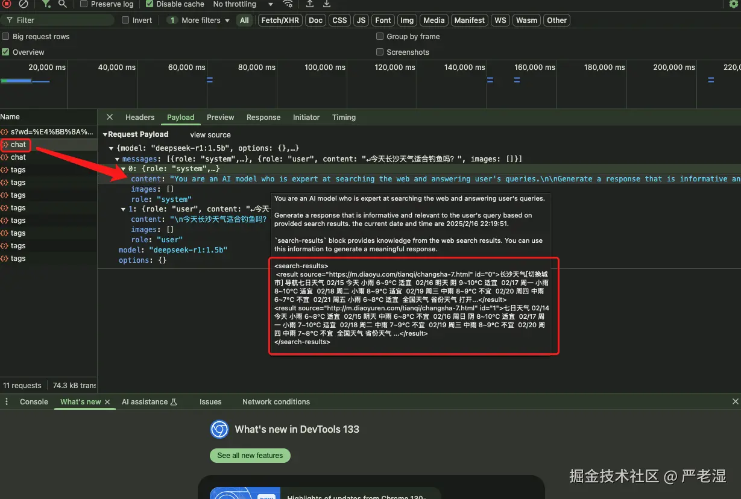Close the request details pane
Screen dimensions: 741x499
point(109,117)
